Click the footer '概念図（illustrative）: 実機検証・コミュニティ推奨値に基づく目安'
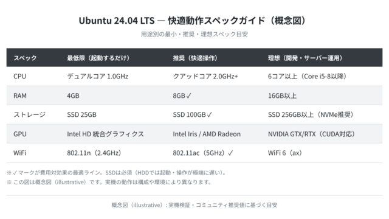The width and height of the screenshot is (389, 219). (x=194, y=205)
